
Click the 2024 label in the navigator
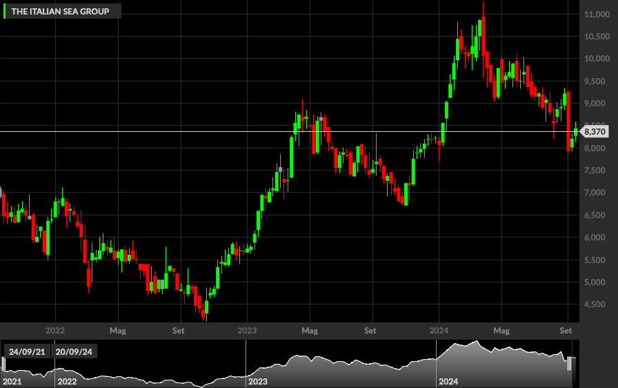click(x=448, y=382)
